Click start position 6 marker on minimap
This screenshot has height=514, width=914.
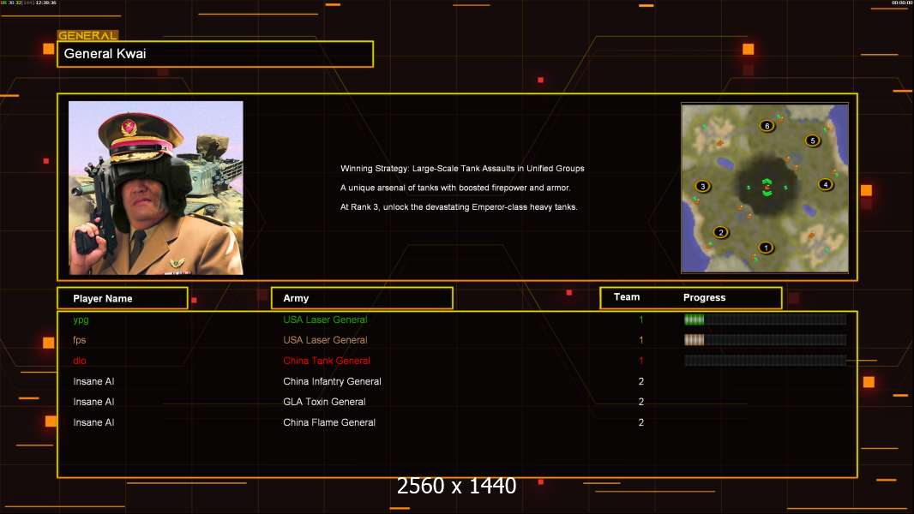click(x=767, y=126)
